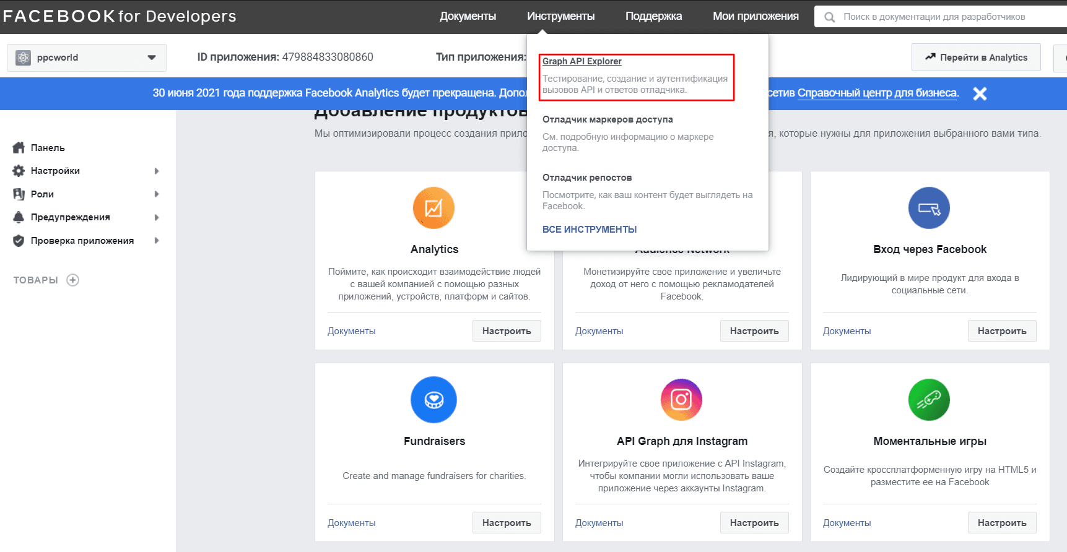Click the bell icon beside Предупреждения
Screen dimensions: 1067x552
(x=19, y=217)
